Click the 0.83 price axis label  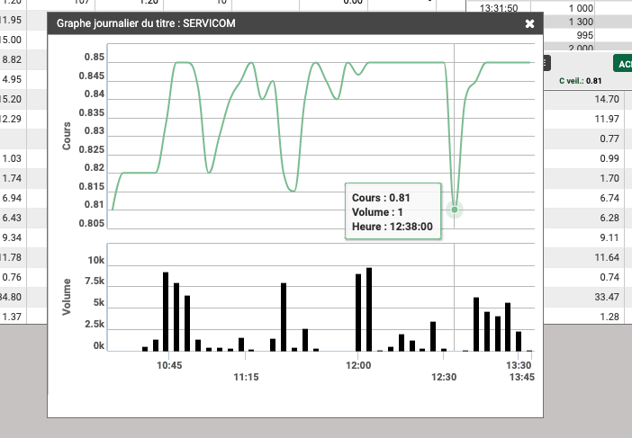tap(95, 130)
